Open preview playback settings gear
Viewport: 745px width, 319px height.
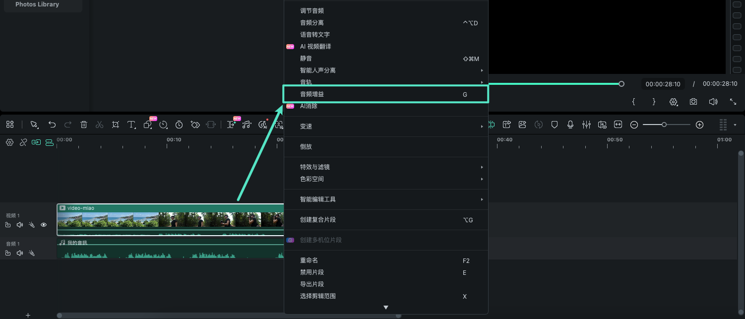(674, 102)
